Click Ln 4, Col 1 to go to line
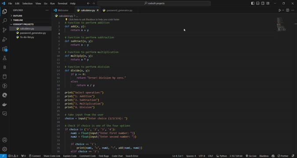The width and height of the screenshot is (297, 158). click(x=177, y=156)
